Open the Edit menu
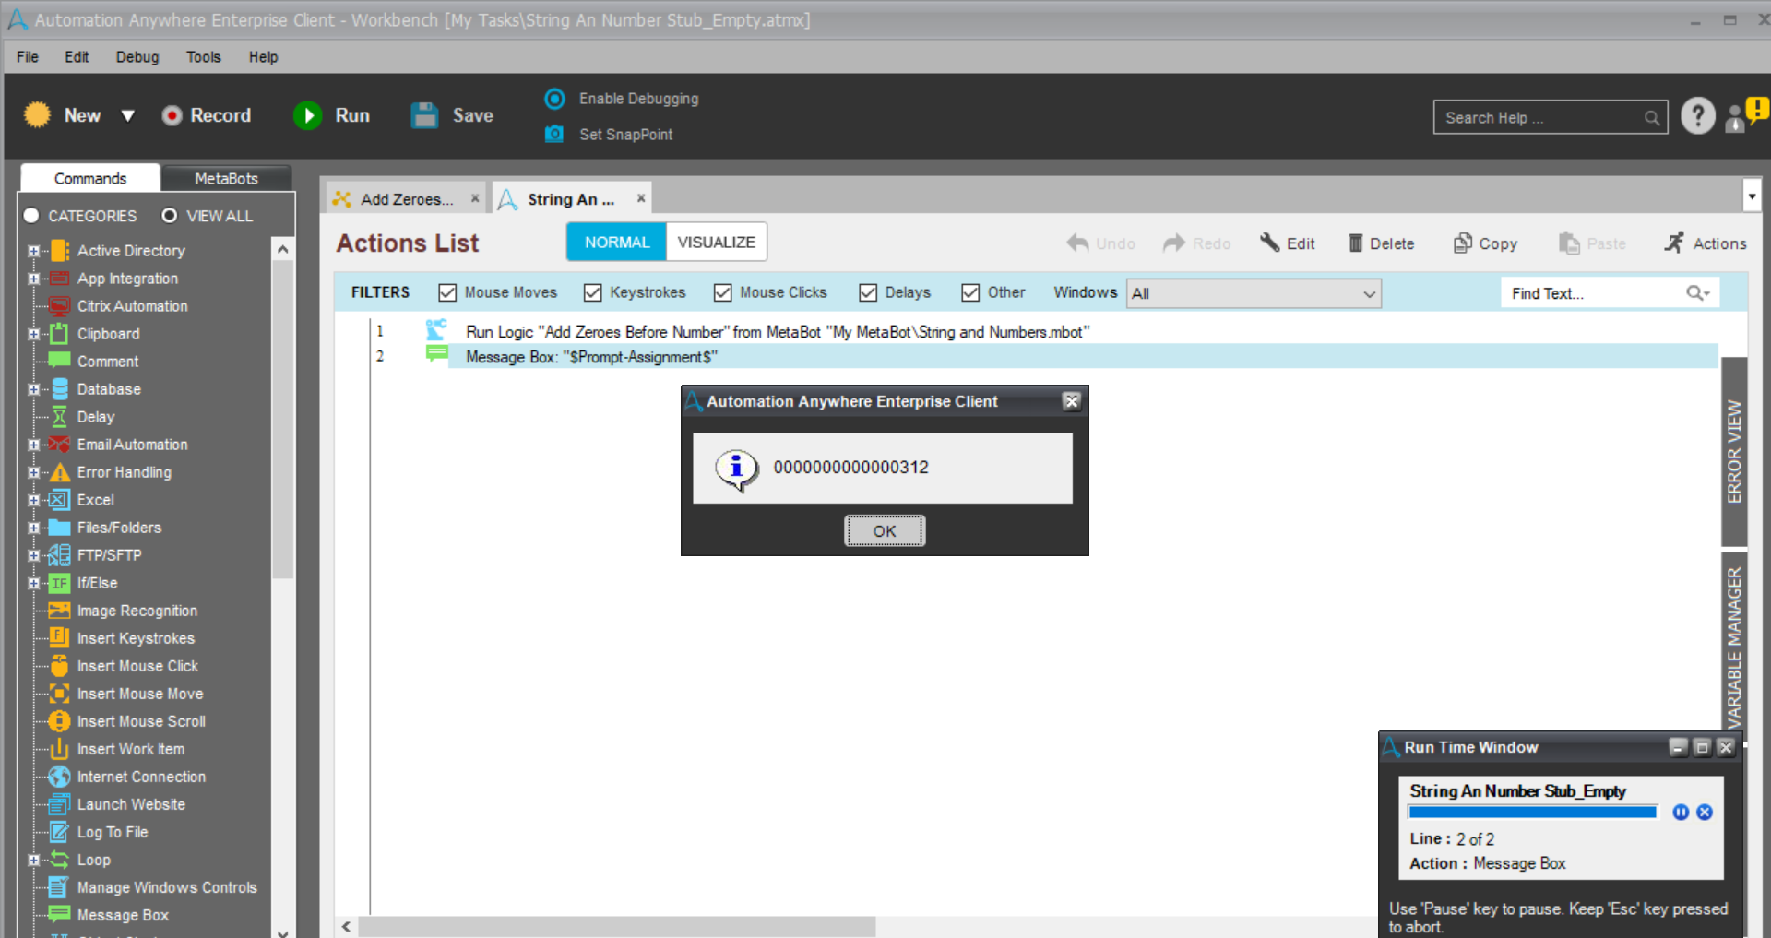The height and width of the screenshot is (938, 1771). [x=77, y=57]
